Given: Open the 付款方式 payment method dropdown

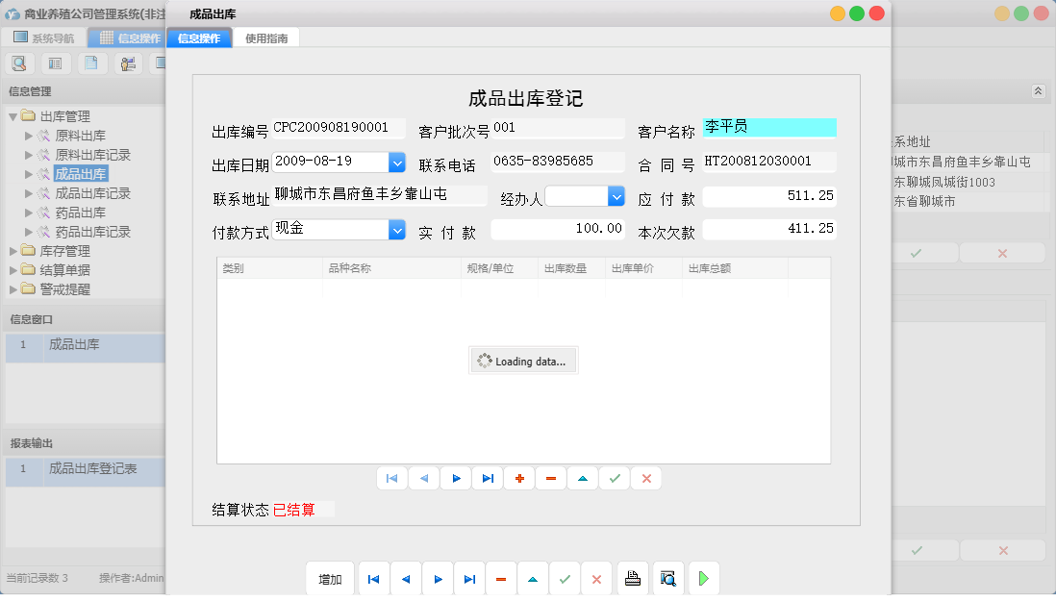Looking at the screenshot, I should tap(396, 229).
